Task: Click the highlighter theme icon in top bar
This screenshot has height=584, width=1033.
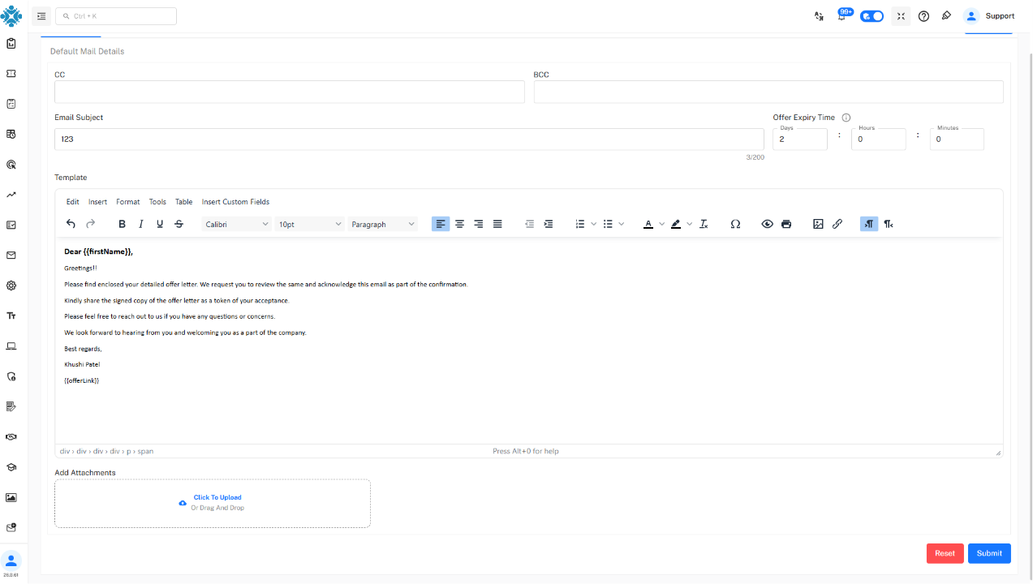Action: point(946,16)
